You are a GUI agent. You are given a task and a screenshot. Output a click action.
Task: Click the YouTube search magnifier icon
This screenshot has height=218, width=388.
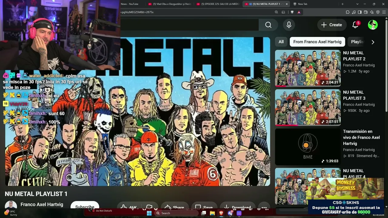[268, 25]
